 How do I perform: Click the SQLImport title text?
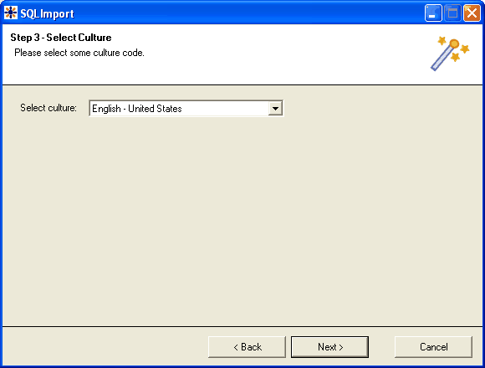tap(47, 13)
